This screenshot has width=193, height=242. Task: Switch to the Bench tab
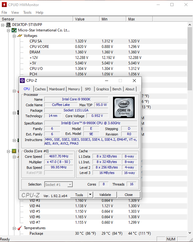coord(117,89)
